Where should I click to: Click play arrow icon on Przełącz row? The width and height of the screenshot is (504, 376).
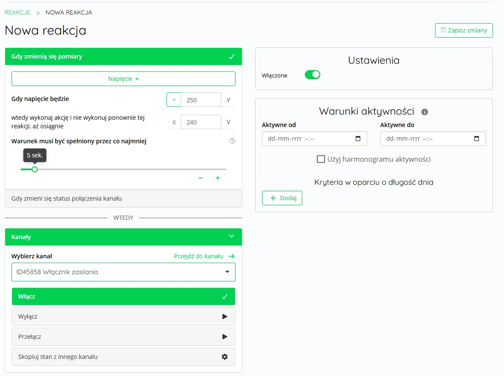coord(224,337)
